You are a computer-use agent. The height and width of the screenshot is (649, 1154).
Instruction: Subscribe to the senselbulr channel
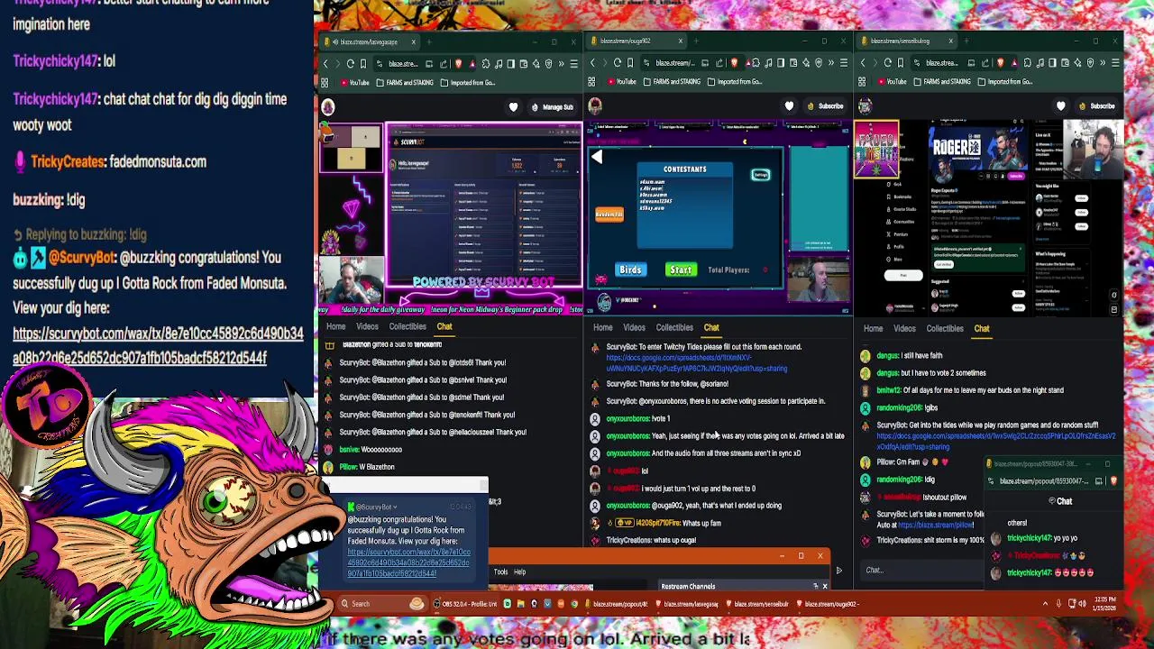pyautogui.click(x=1097, y=106)
